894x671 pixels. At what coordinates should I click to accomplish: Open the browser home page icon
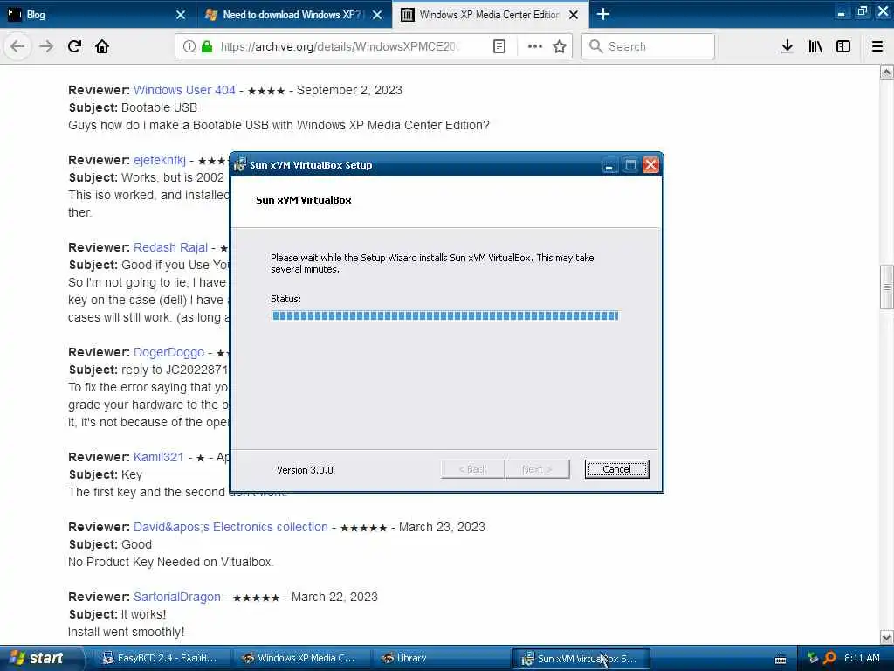tap(102, 46)
